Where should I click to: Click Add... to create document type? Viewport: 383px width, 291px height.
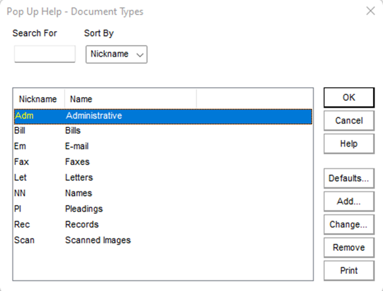(349, 201)
